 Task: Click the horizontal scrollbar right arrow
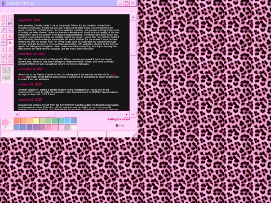126,114
